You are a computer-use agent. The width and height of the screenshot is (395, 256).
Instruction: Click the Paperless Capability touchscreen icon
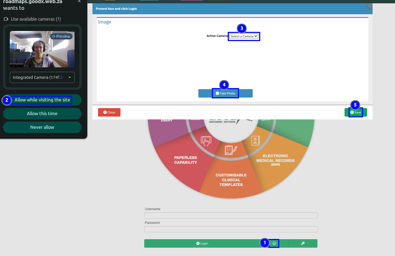click(206, 141)
